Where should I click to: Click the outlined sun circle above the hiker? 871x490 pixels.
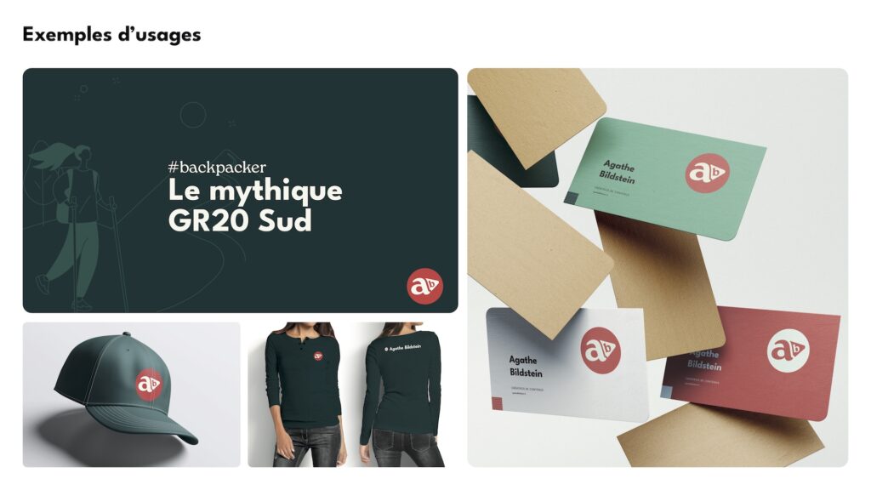click(193, 116)
